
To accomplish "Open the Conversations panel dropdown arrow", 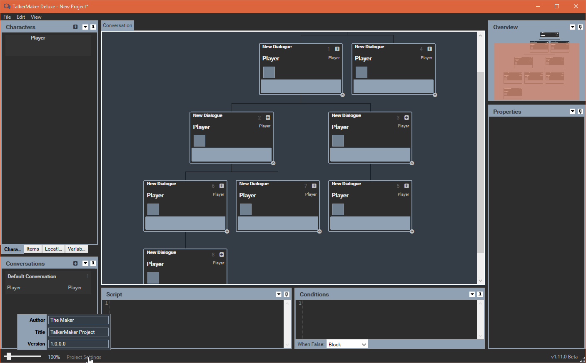I will [x=85, y=264].
